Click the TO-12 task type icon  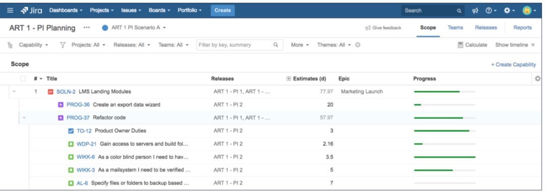pyautogui.click(x=71, y=131)
